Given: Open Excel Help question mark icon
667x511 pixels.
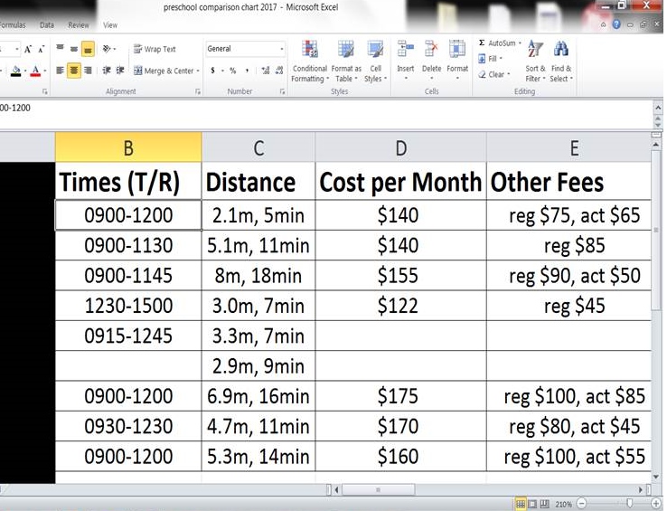Looking at the screenshot, I should tap(616, 24).
